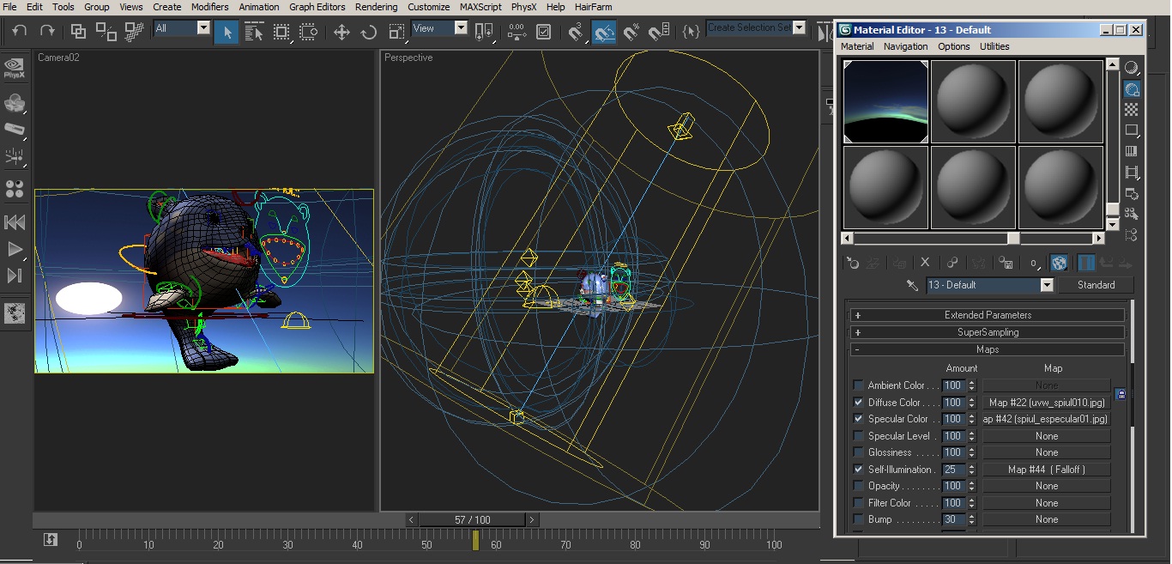Enable Glossiness map checkbox

click(859, 452)
